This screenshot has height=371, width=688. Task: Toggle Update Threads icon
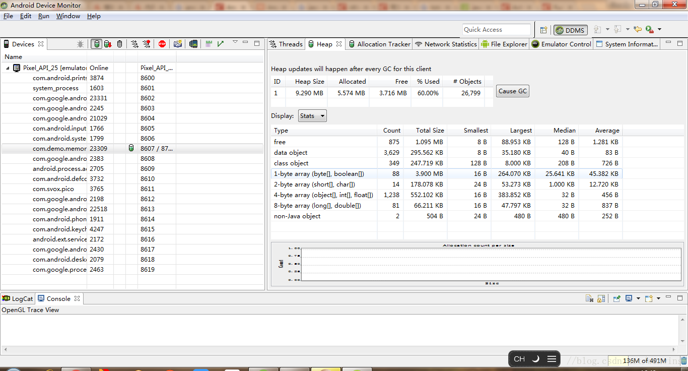click(134, 44)
